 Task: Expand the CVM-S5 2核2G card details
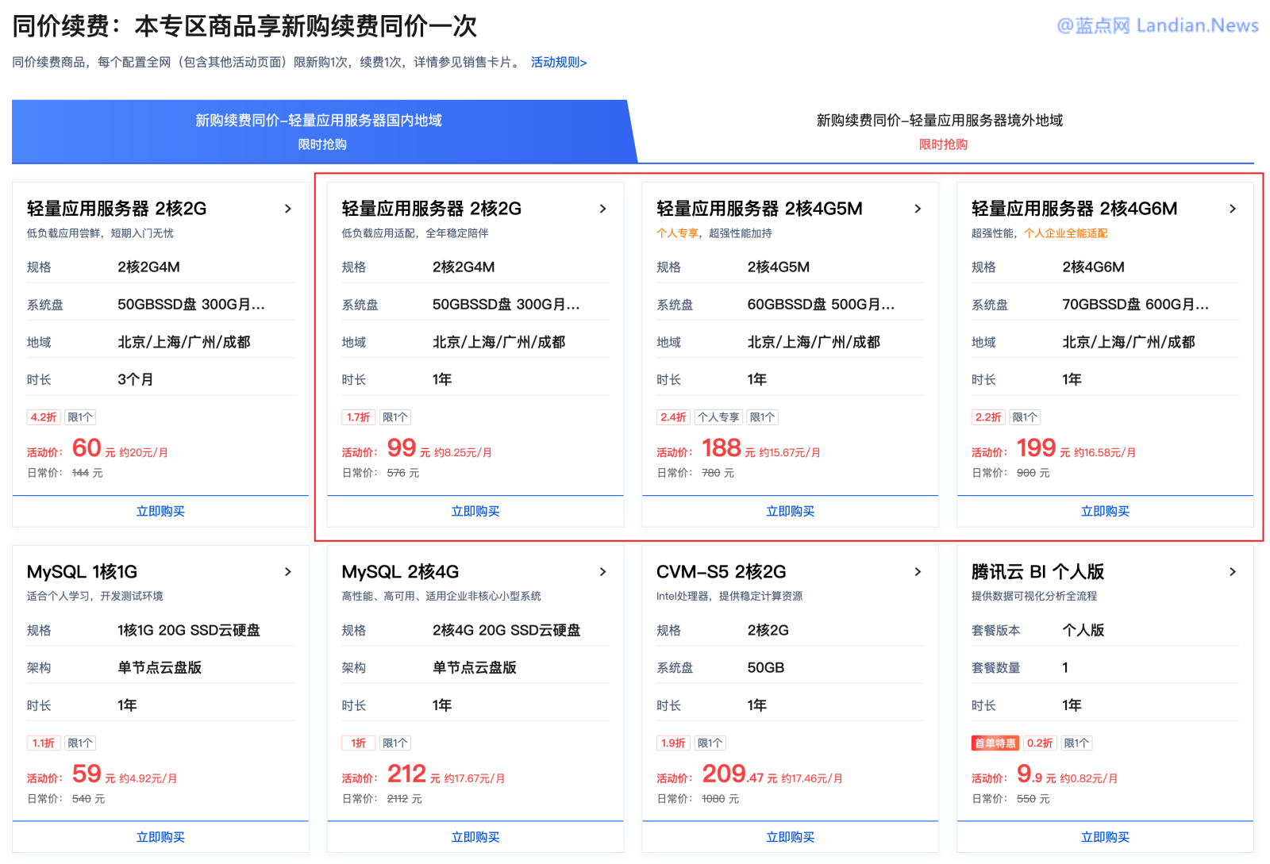tap(918, 571)
